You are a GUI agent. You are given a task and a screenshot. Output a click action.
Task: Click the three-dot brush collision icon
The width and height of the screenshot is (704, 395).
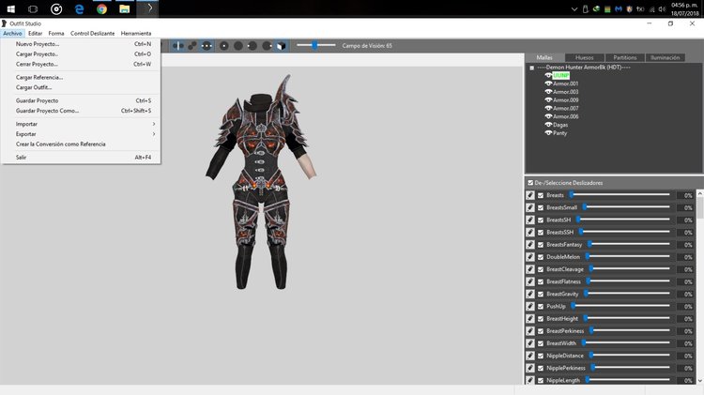[x=207, y=46]
